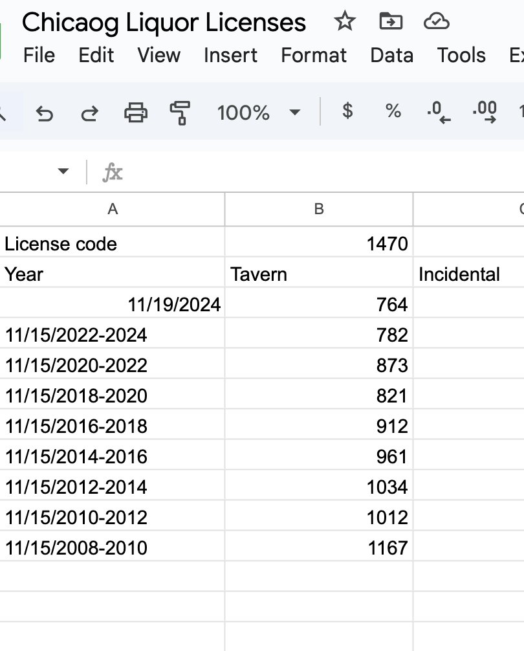Undo the last action

pos(45,113)
